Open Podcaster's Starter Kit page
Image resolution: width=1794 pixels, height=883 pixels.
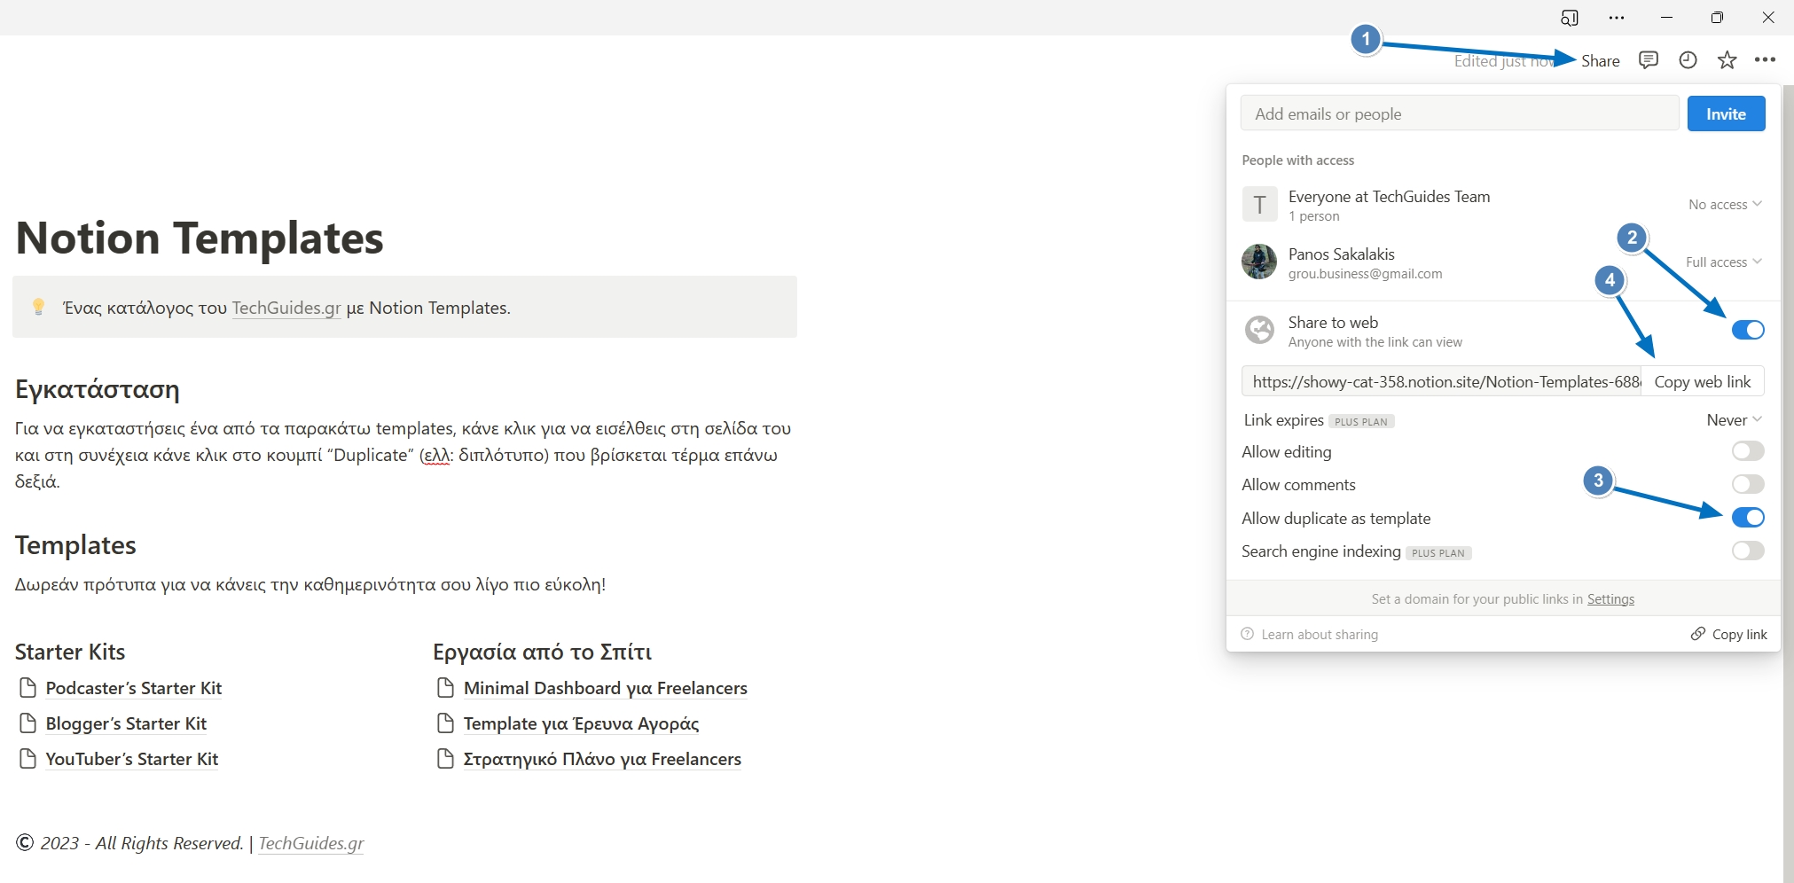coord(134,689)
